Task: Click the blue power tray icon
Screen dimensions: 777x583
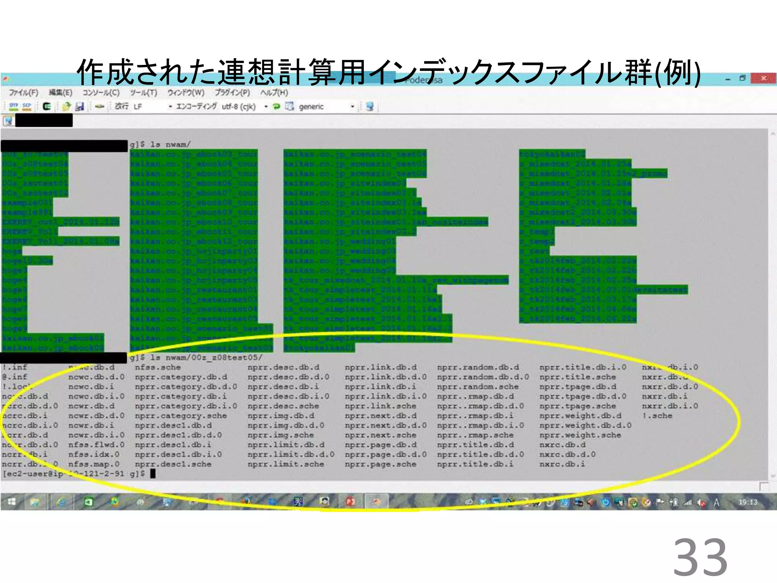Action: pos(606,503)
